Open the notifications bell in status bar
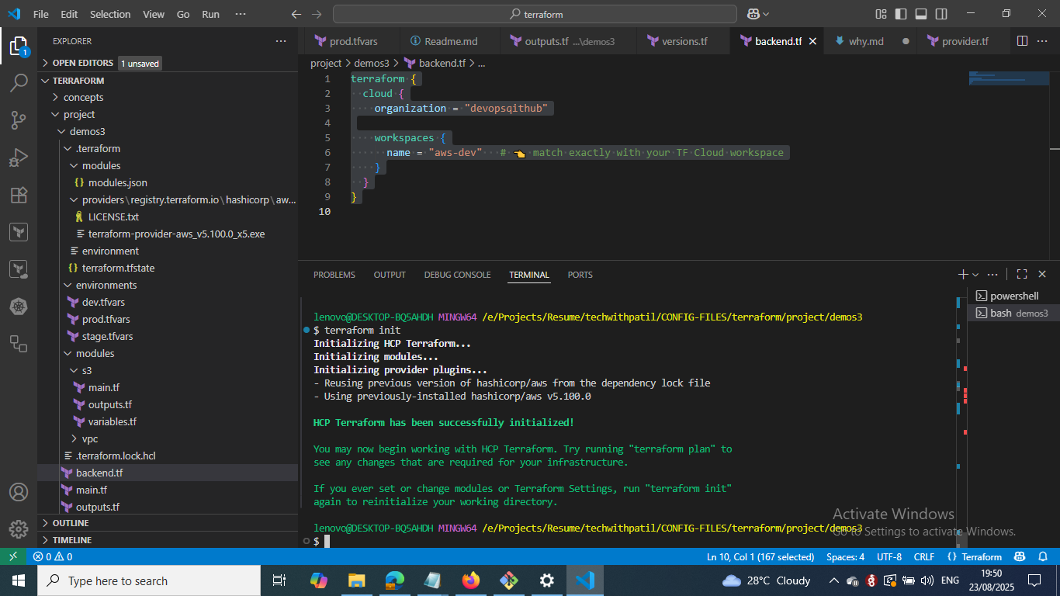This screenshot has width=1060, height=596. click(1042, 556)
